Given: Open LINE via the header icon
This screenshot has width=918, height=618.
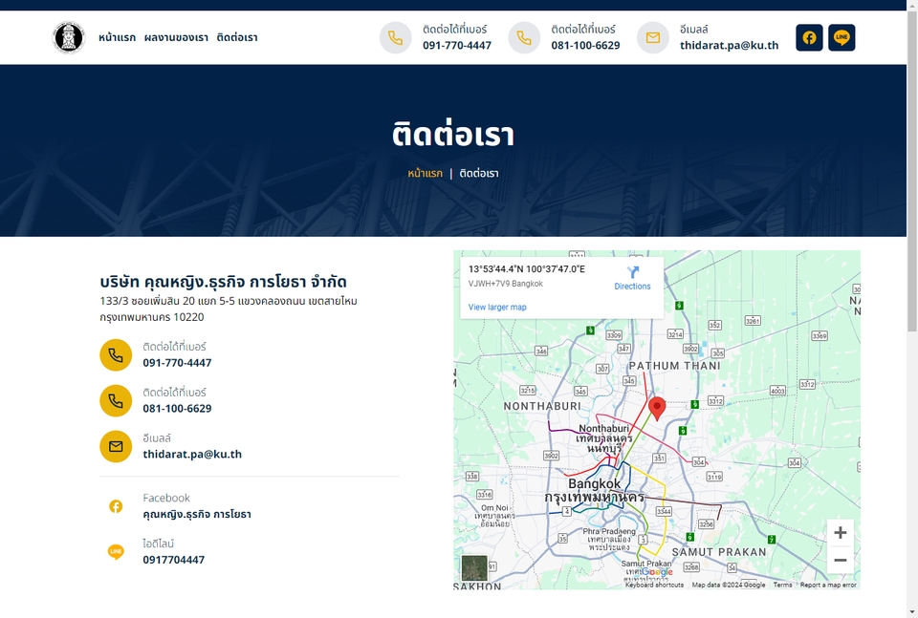Looking at the screenshot, I should click(841, 37).
